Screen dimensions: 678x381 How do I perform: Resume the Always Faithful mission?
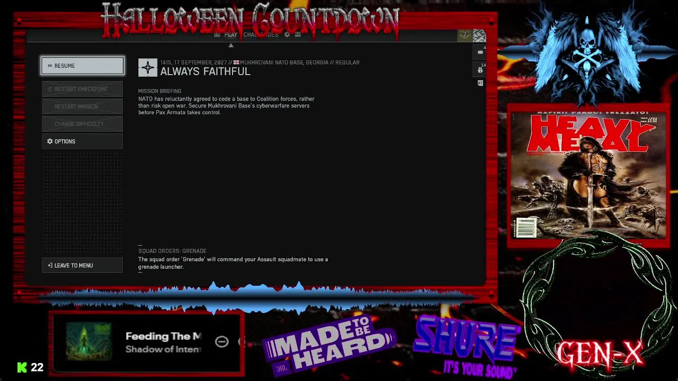pyautogui.click(x=82, y=66)
